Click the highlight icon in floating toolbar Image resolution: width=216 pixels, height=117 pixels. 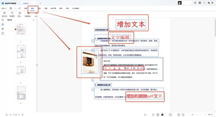pyautogui.click(x=110, y=68)
